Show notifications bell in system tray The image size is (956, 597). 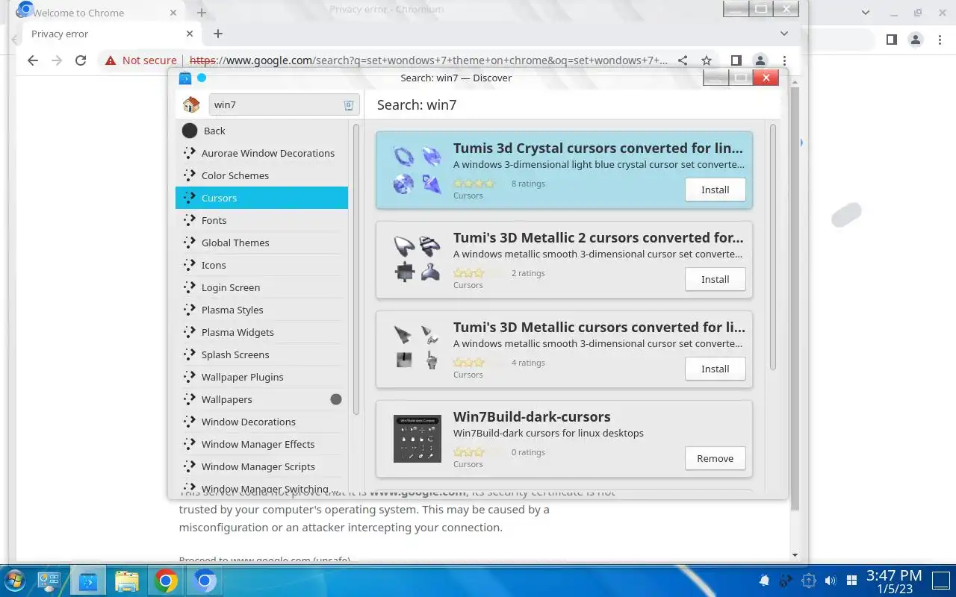tap(765, 581)
